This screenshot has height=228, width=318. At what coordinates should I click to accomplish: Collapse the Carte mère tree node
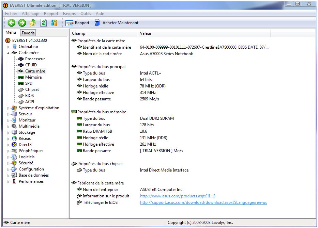click(x=8, y=53)
